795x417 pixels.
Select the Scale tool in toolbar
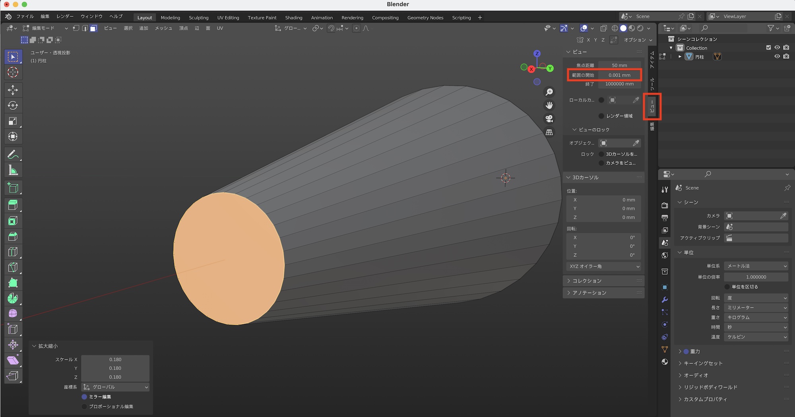click(13, 121)
